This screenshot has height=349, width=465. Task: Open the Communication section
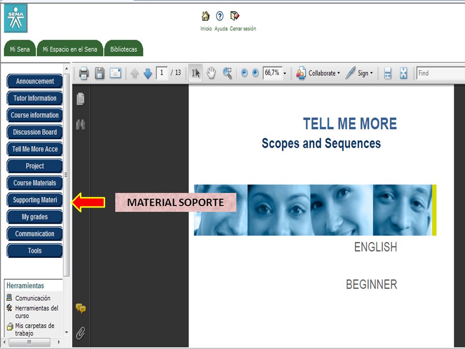coord(35,234)
